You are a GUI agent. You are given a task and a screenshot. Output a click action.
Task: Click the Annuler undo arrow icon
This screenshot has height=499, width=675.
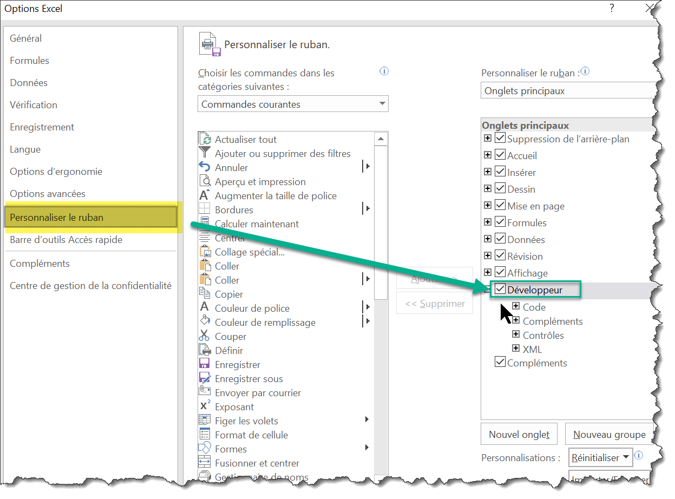[x=205, y=167]
